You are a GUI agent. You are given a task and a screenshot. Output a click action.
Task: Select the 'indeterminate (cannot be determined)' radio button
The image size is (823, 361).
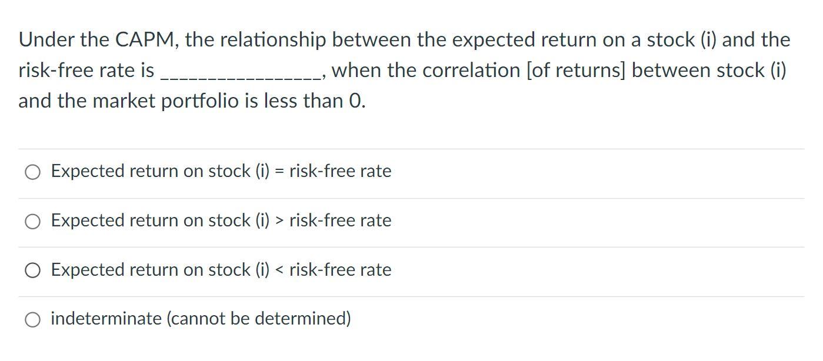[33, 319]
